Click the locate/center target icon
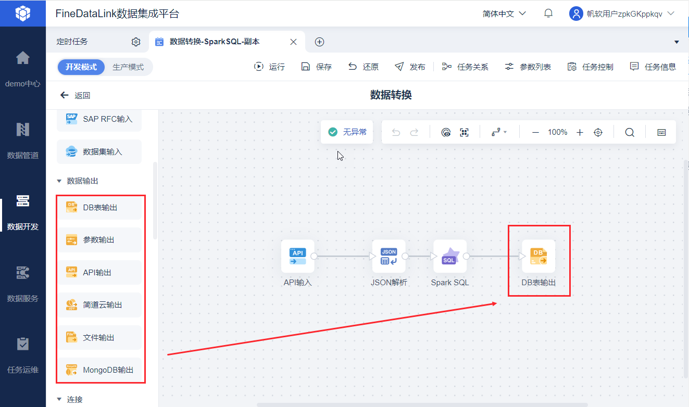 (598, 132)
